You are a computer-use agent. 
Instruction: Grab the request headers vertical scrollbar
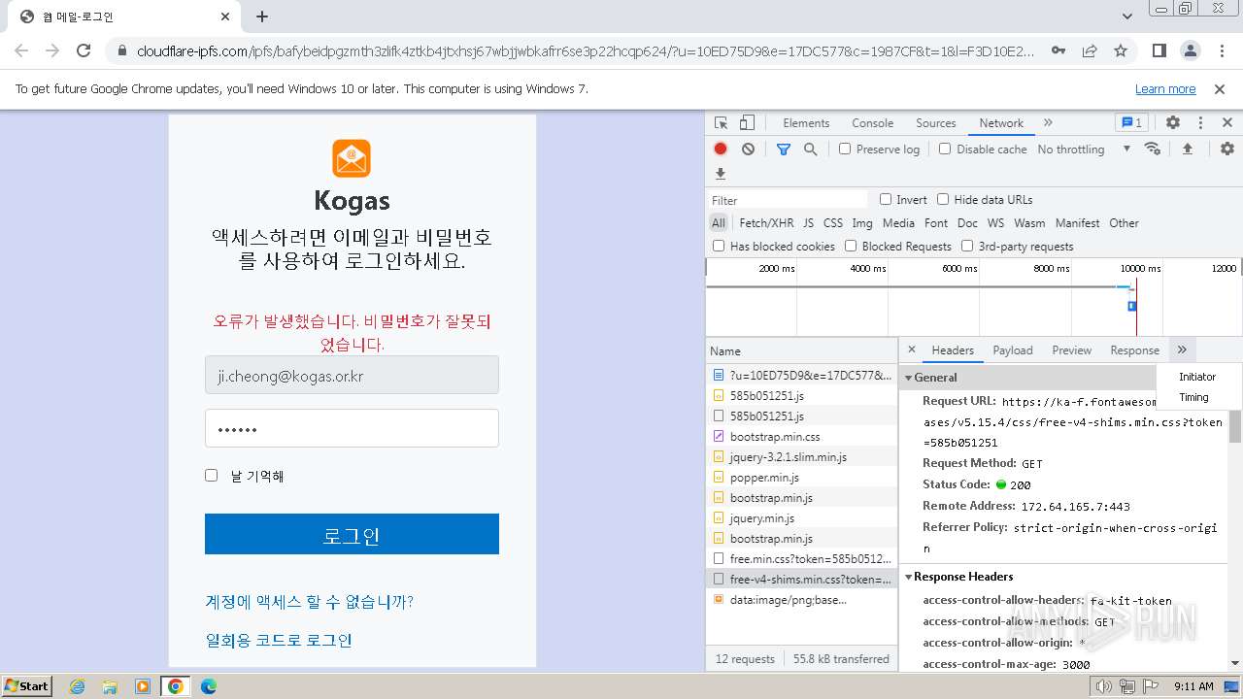pos(1235,425)
